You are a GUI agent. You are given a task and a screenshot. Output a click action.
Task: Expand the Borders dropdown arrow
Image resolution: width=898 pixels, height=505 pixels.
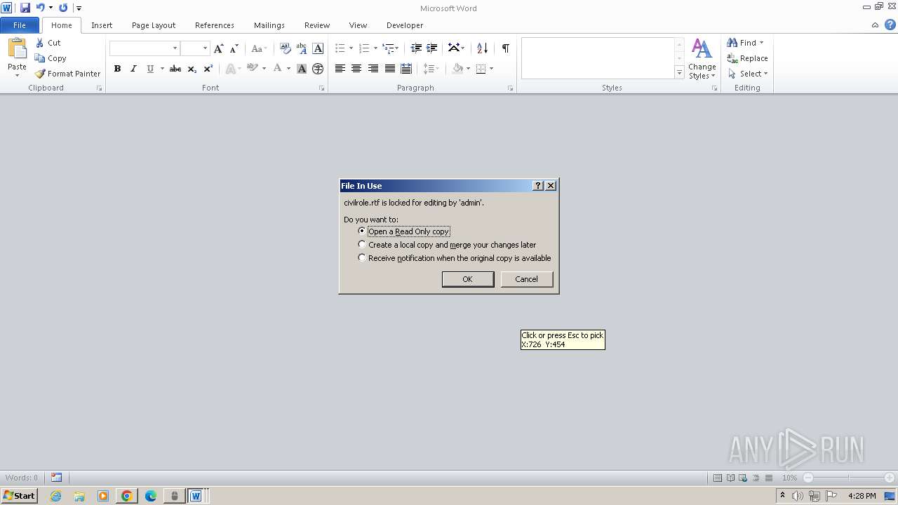(x=491, y=69)
